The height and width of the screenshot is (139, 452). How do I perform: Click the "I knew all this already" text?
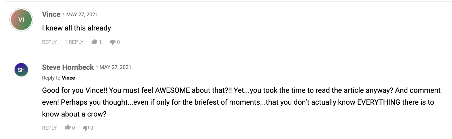coord(77,28)
